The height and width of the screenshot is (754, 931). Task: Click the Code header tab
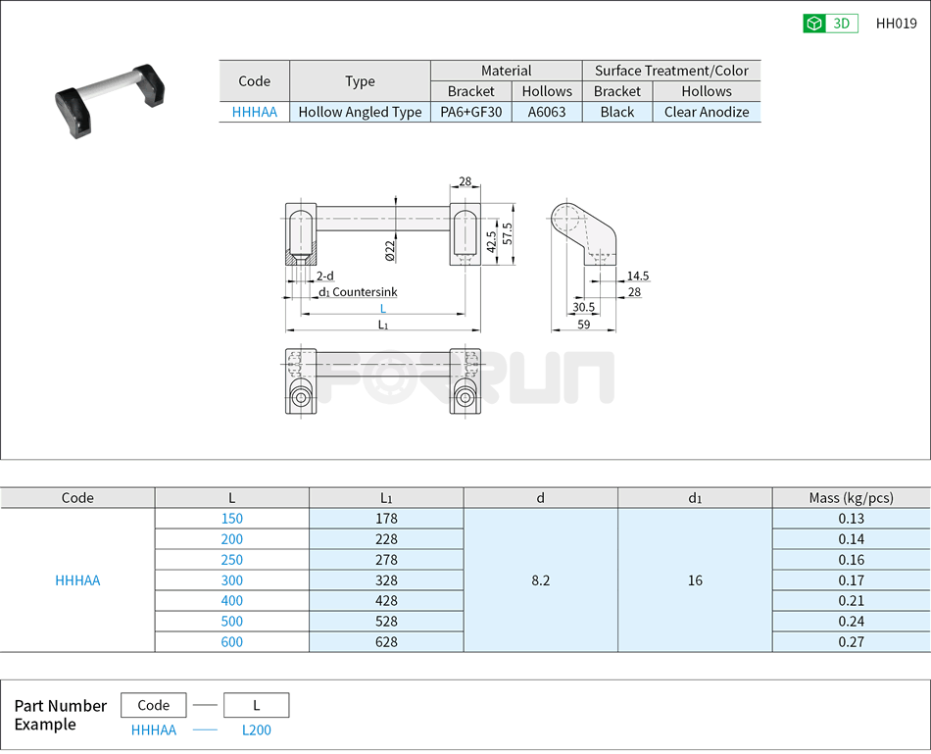(254, 81)
